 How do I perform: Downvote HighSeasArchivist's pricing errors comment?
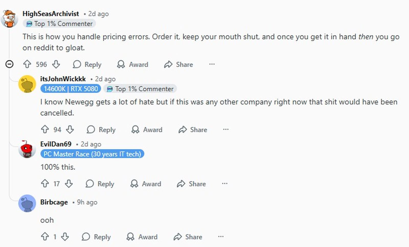coord(56,64)
